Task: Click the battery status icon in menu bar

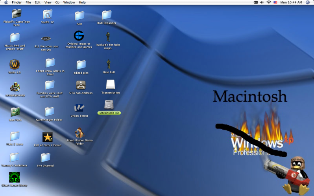Action: (256, 2)
